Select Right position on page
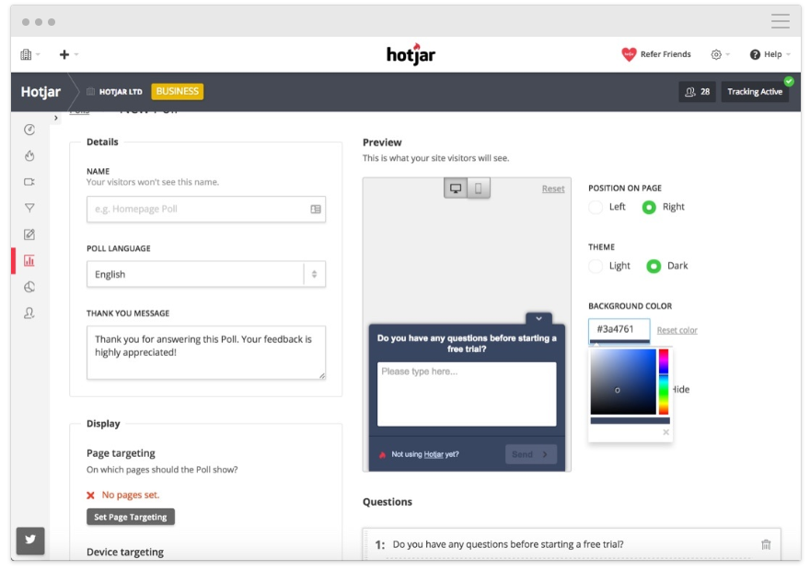Image resolution: width=810 pixels, height=570 pixels. click(x=649, y=207)
